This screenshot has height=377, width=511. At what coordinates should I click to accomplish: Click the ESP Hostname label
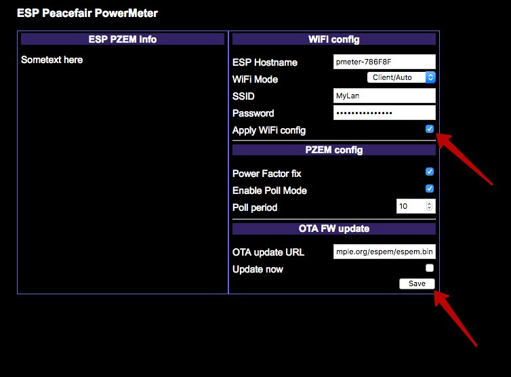pyautogui.click(x=264, y=62)
